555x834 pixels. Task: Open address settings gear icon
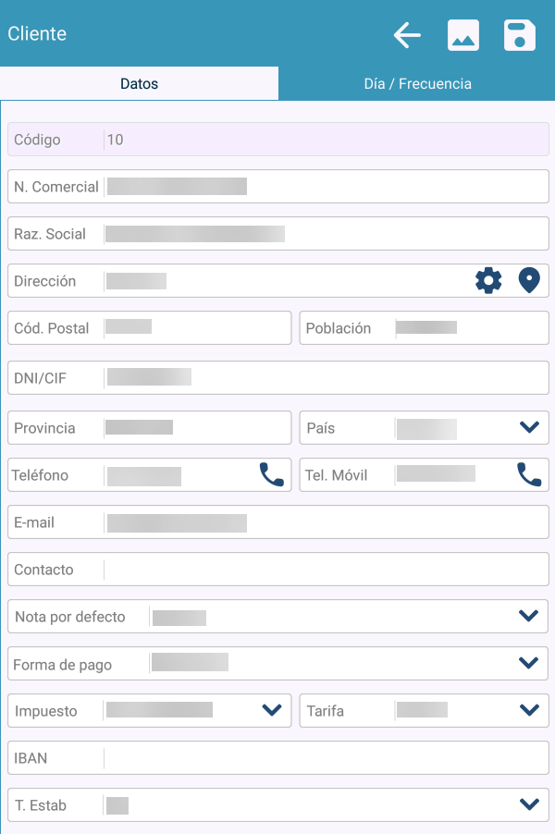click(x=488, y=280)
